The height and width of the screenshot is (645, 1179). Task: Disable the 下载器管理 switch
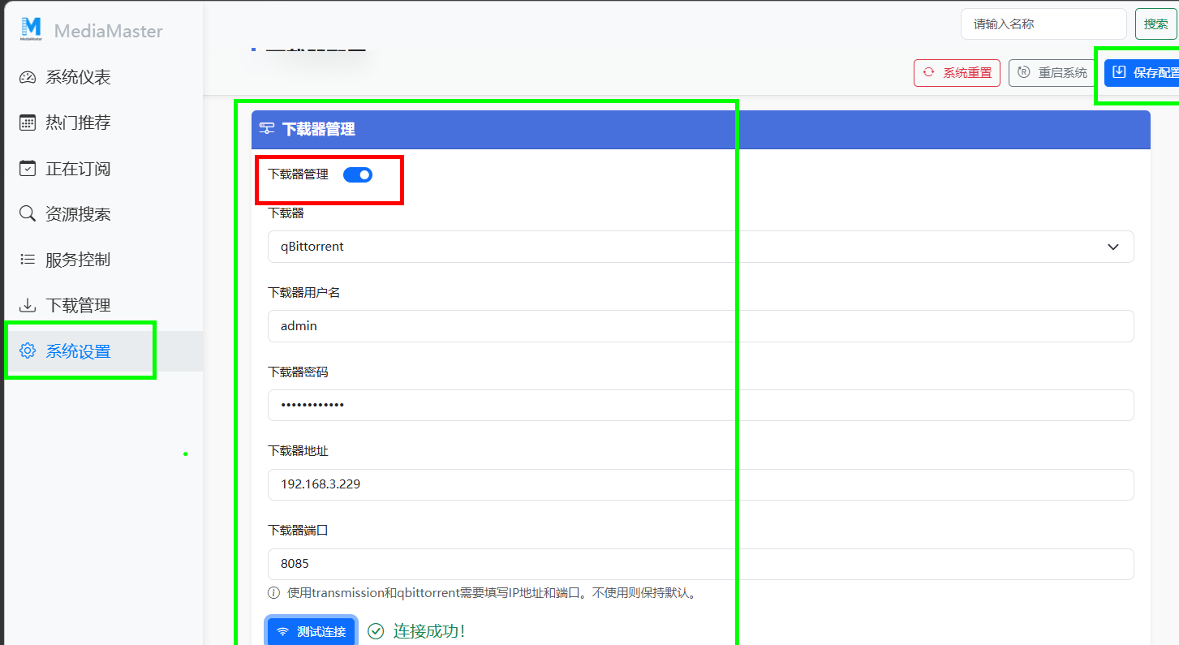pyautogui.click(x=357, y=174)
